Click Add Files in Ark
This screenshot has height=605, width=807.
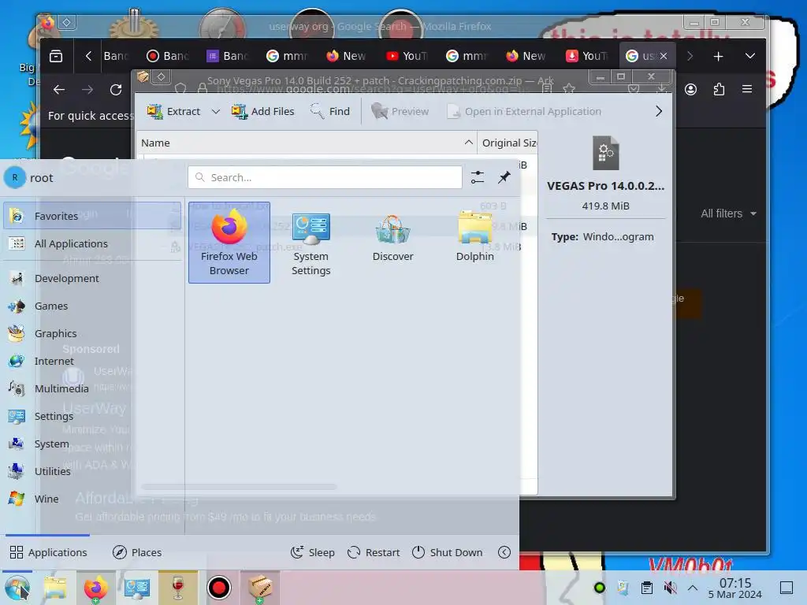pyautogui.click(x=263, y=111)
